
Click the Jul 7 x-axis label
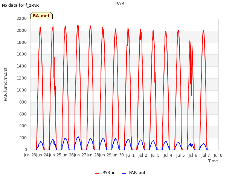(206, 155)
